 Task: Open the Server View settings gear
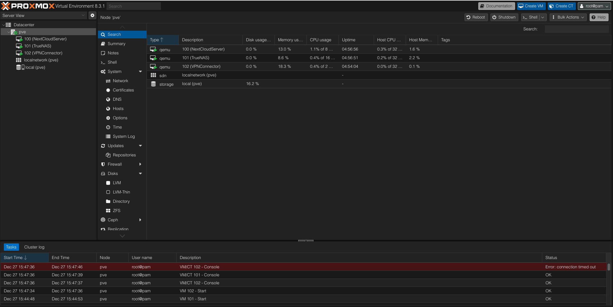point(92,15)
